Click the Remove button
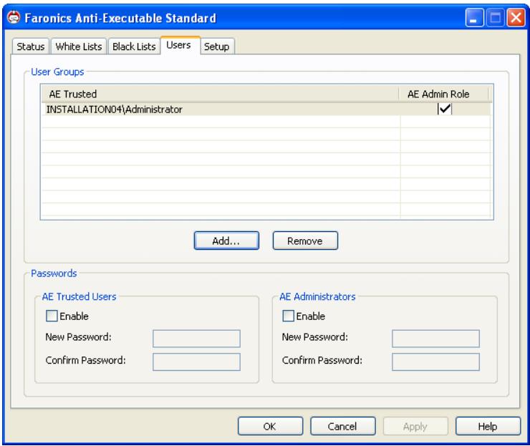The image size is (530, 446). click(x=305, y=241)
